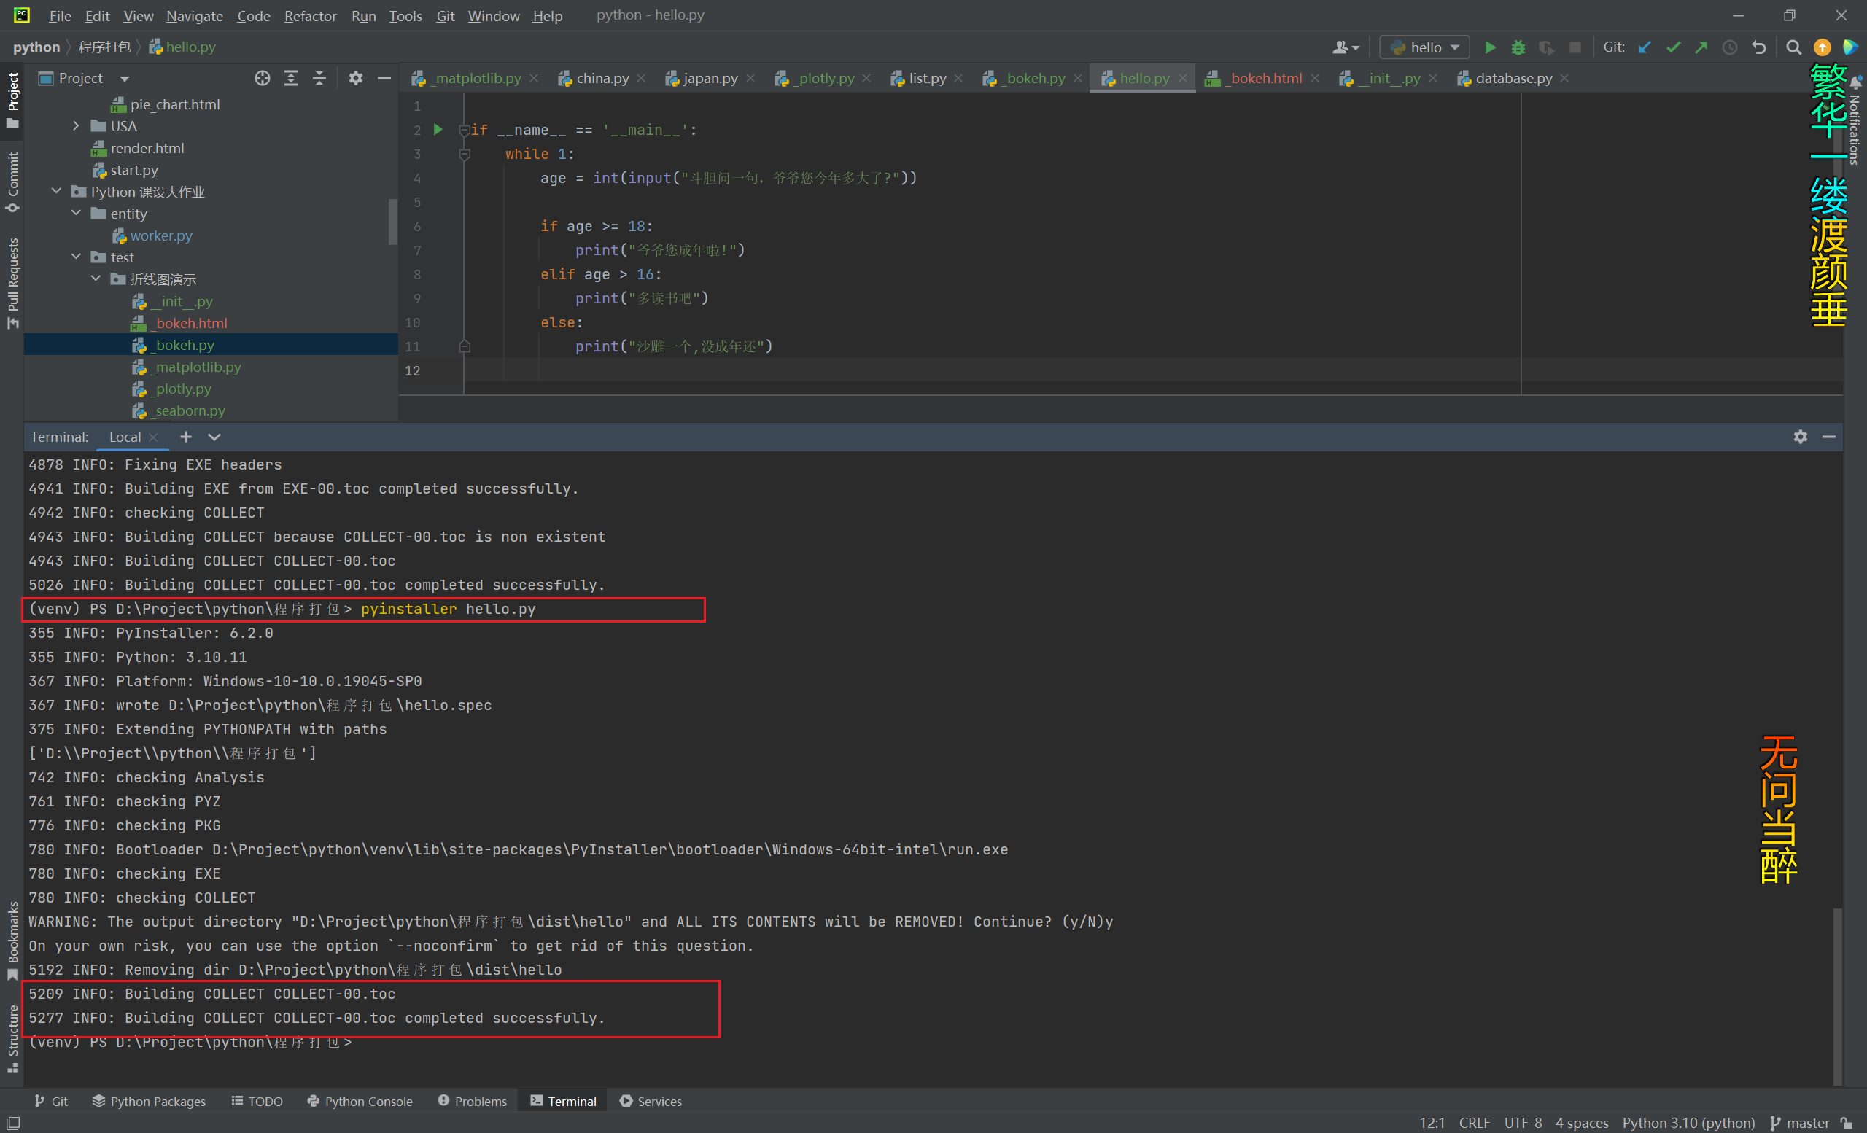Screen dimensions: 1867x1133
Task: Open the Python Console tool window
Action: pos(360,1101)
